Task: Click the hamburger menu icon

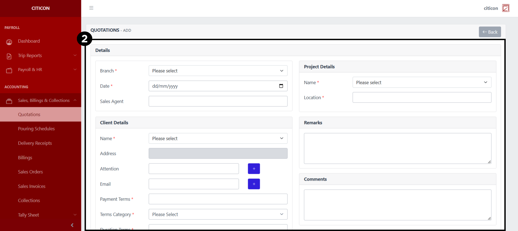Action: point(91,8)
